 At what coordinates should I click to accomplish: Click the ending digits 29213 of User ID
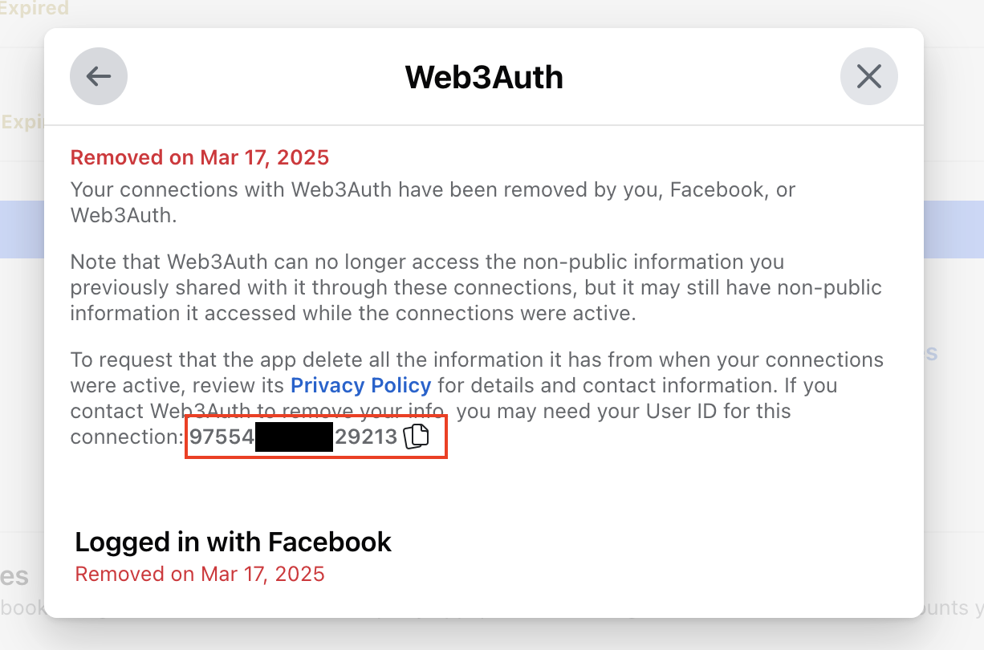point(366,437)
